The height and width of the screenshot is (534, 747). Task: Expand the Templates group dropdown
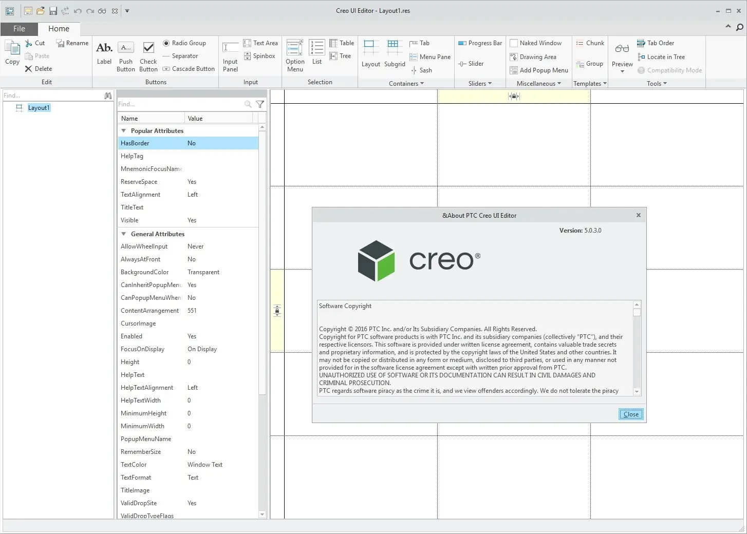pyautogui.click(x=590, y=83)
